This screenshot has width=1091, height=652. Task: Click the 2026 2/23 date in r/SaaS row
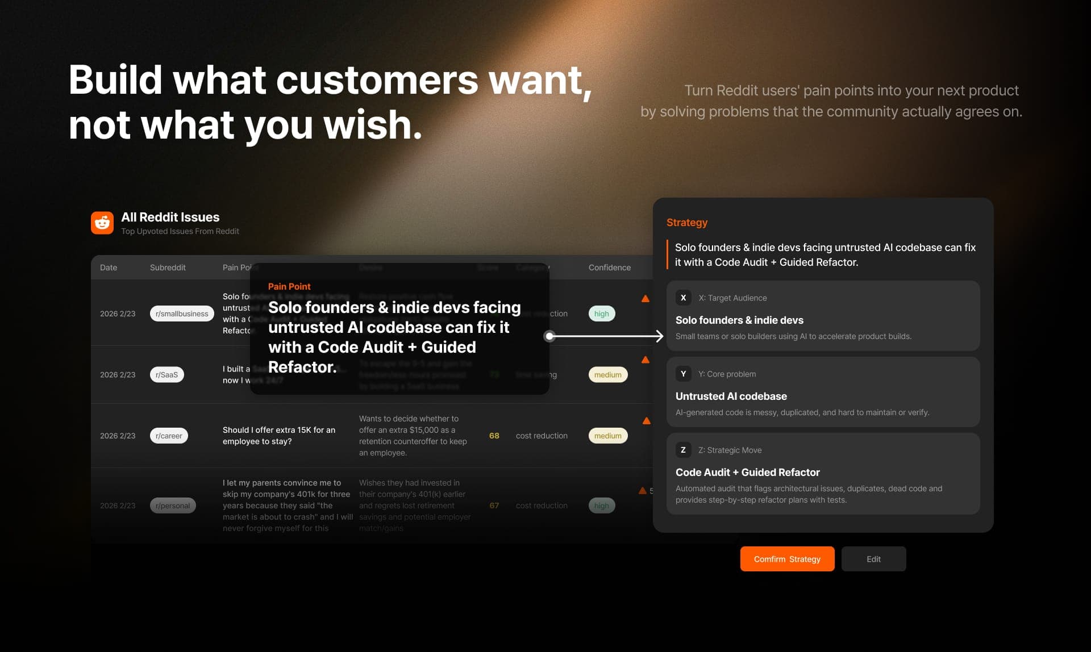[x=118, y=374]
